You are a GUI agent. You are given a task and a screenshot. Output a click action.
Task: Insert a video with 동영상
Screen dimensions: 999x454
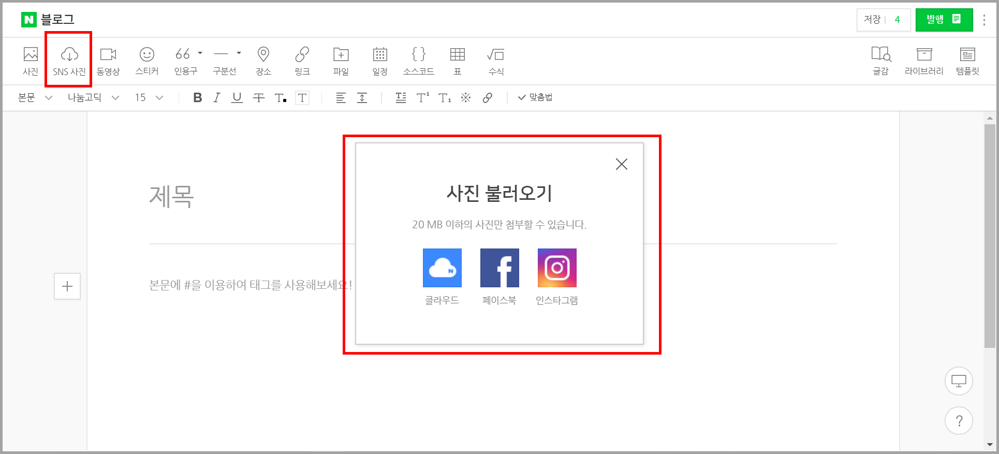pos(108,61)
